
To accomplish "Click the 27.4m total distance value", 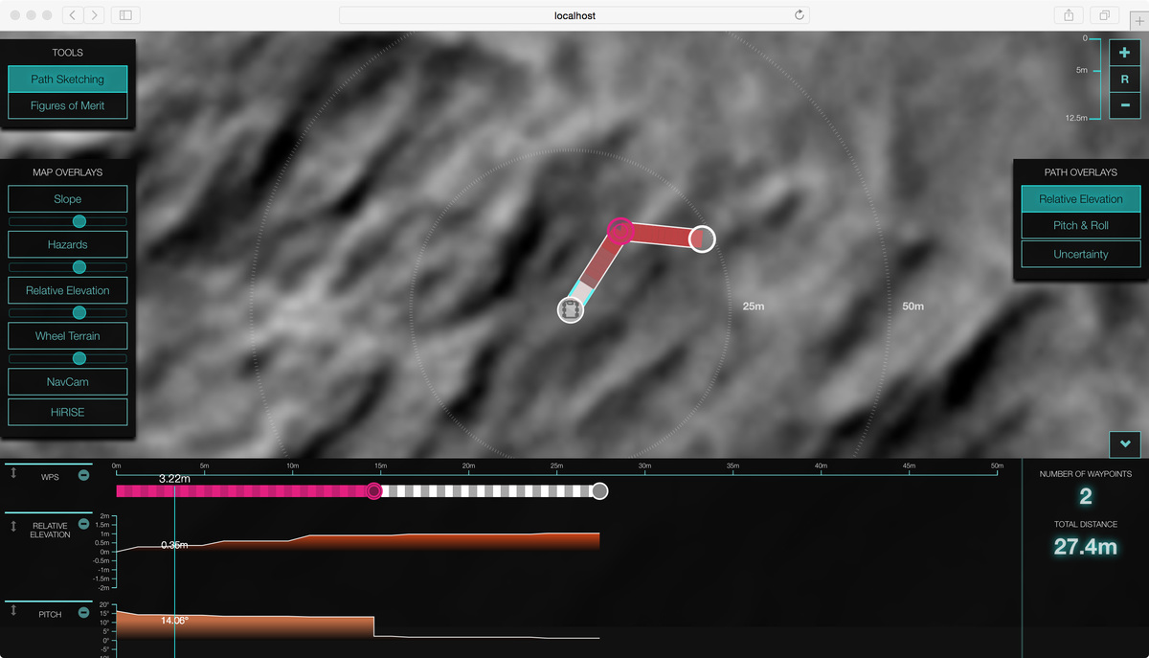I will (x=1086, y=547).
